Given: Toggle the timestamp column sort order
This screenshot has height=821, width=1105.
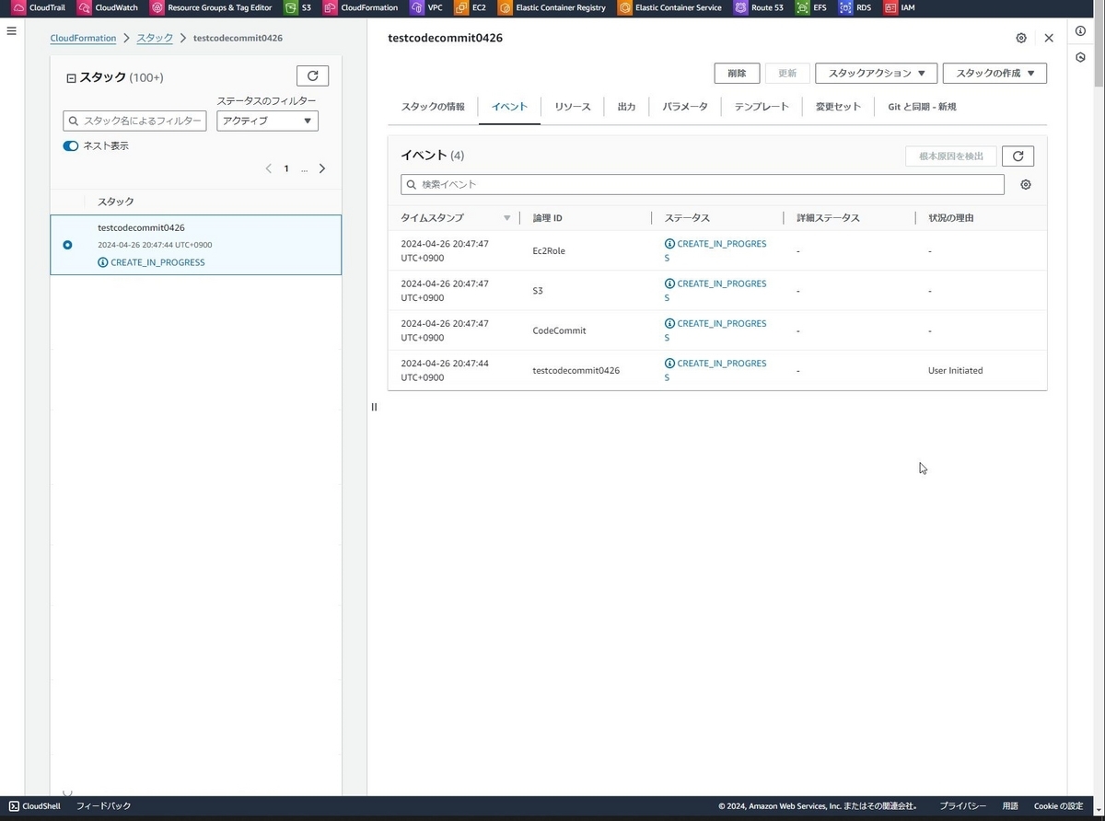Looking at the screenshot, I should [x=506, y=217].
